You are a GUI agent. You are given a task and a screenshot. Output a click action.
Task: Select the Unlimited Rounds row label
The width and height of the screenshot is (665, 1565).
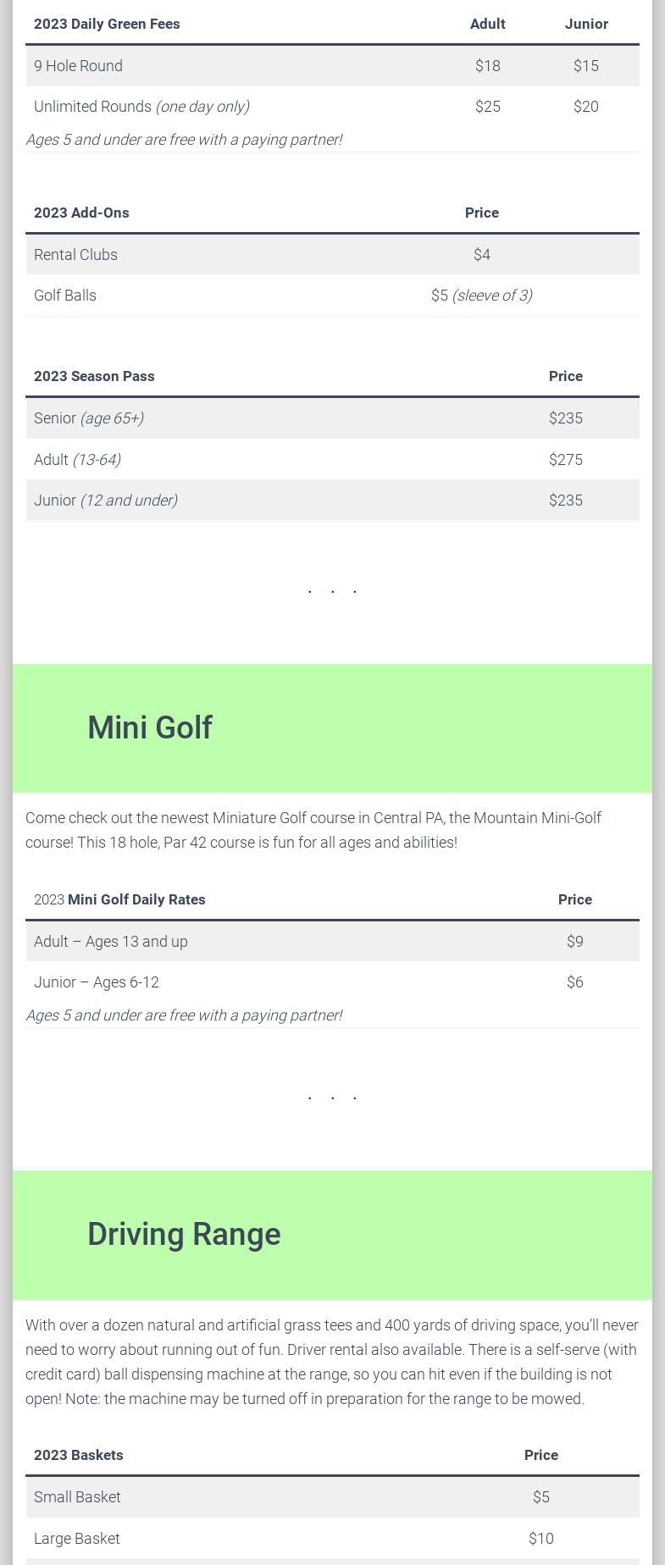(x=141, y=107)
